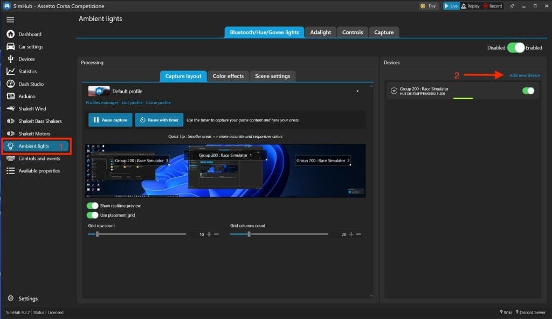Screen dimensions: 552x319
Task: Open Dash Studio from sidebar
Action: 31,84
